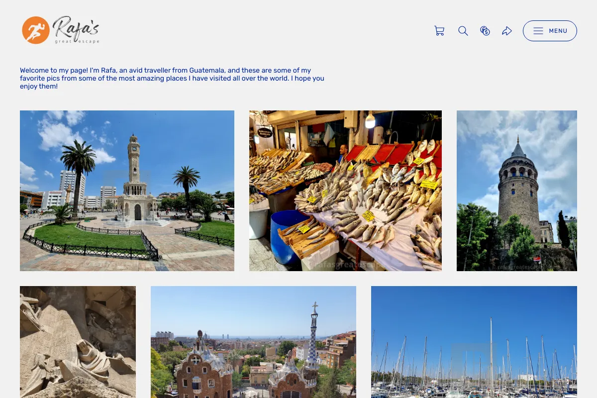Click the welcome paragraph about Rafa
The width and height of the screenshot is (597, 398).
[x=172, y=78]
